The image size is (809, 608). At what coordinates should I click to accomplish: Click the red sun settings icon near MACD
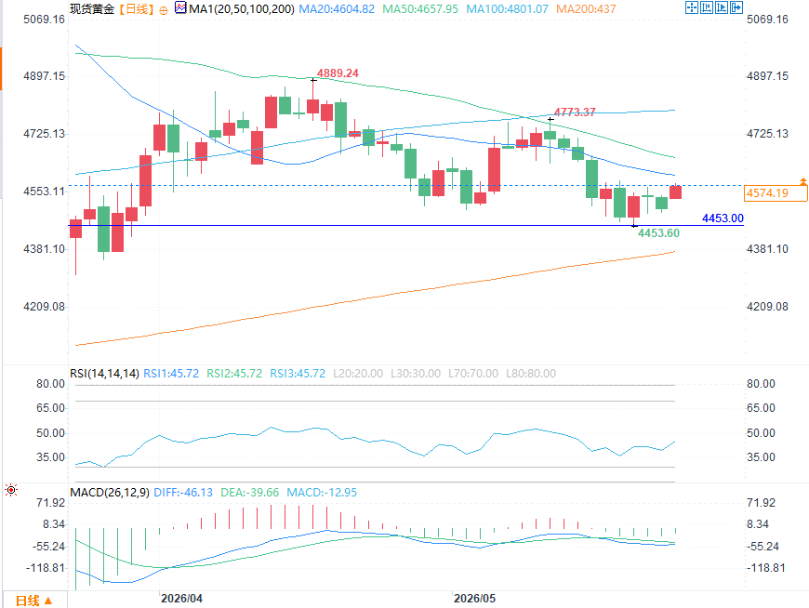11,490
